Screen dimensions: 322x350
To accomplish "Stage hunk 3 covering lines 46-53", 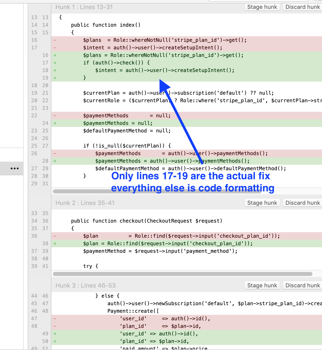I will (x=262, y=286).
